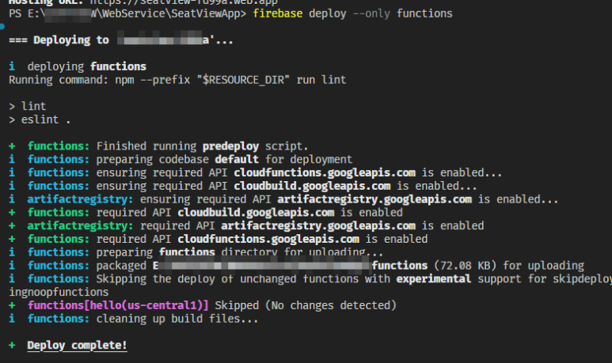
Task: Click the "> lint" output line
Action: click(28, 106)
